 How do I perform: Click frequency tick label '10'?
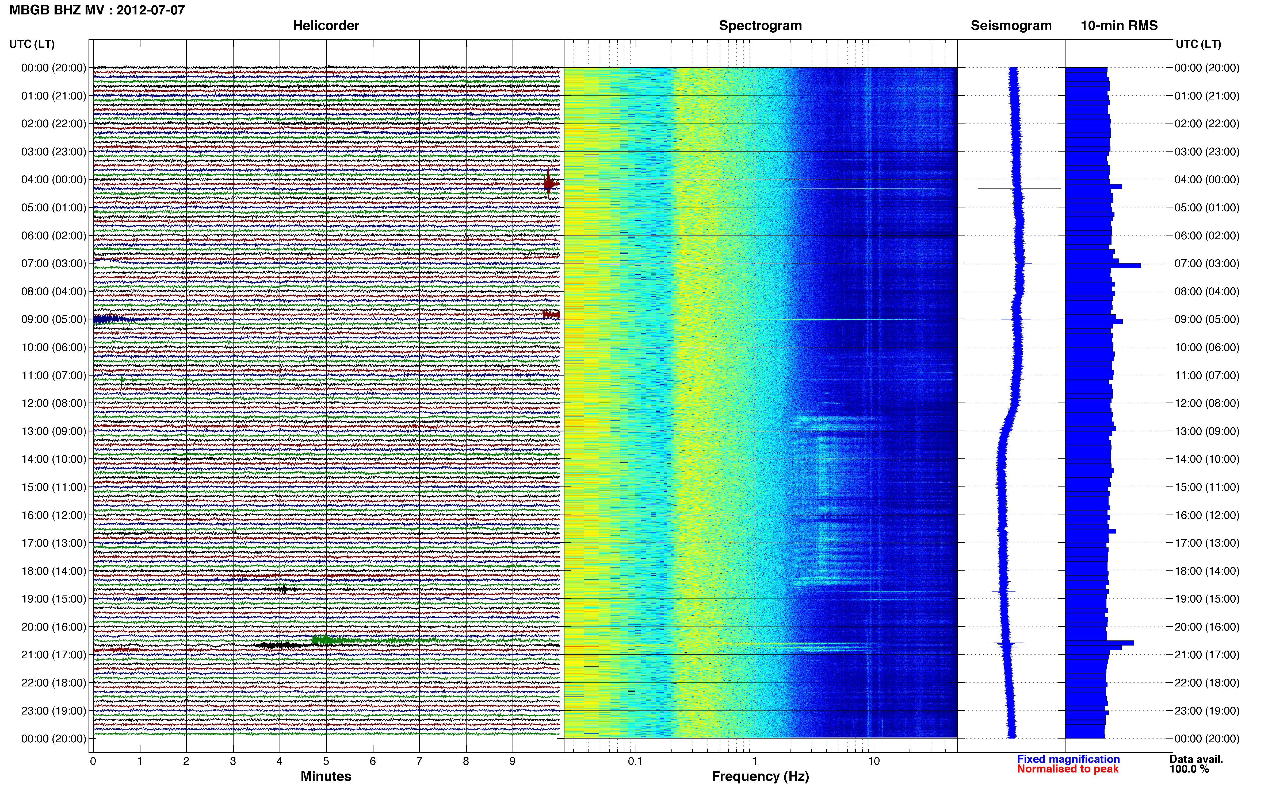[873, 761]
